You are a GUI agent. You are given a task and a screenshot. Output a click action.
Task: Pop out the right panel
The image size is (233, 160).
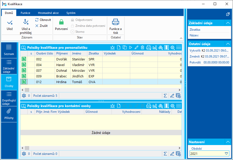point(228,14)
